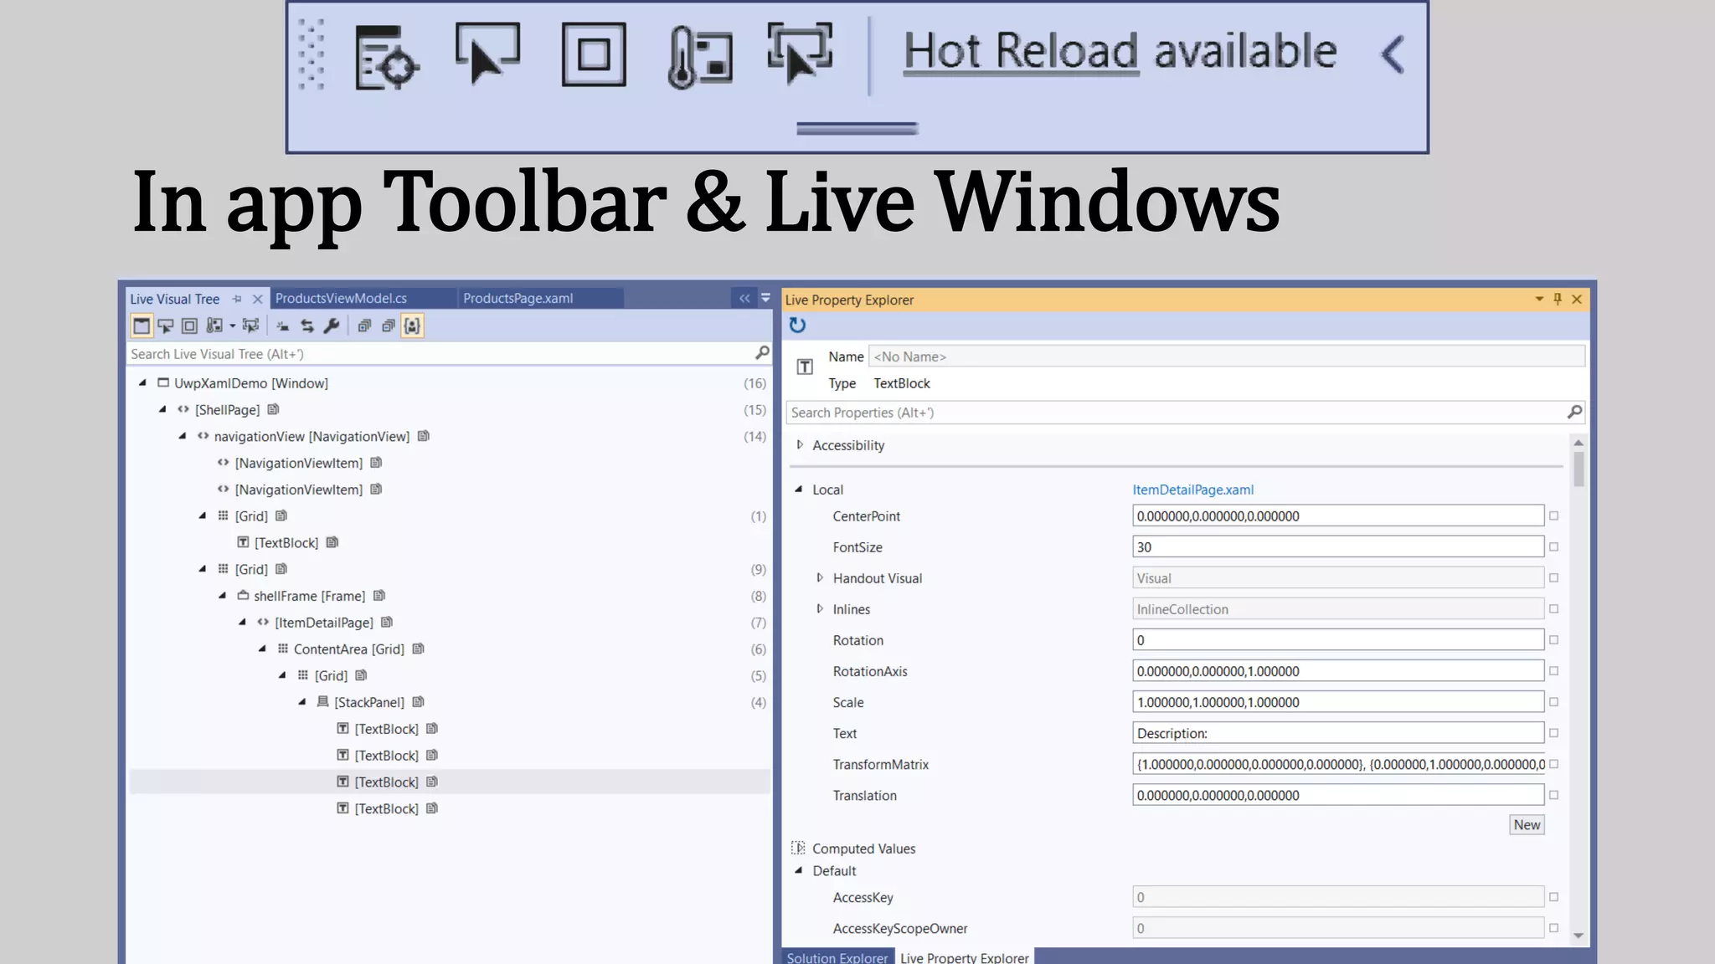Collapse the [ShellPage] tree node
The height and width of the screenshot is (964, 1715).
[x=162, y=409]
